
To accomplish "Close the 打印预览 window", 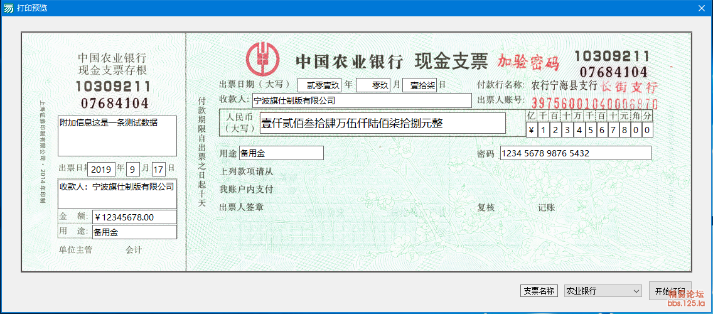I will point(701,8).
